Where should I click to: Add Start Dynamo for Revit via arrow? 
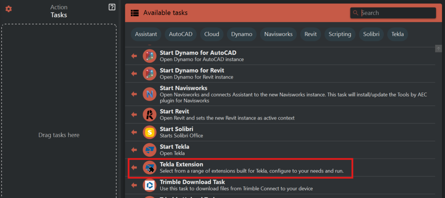pos(134,73)
